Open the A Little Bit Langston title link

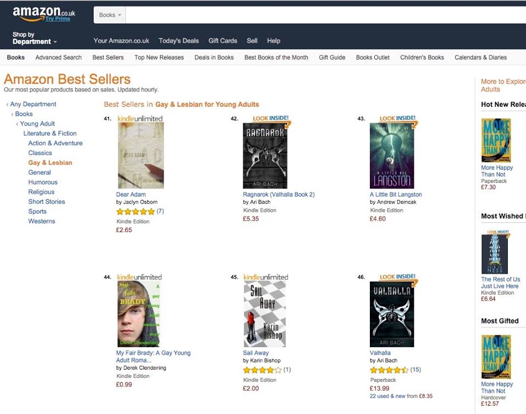(396, 194)
